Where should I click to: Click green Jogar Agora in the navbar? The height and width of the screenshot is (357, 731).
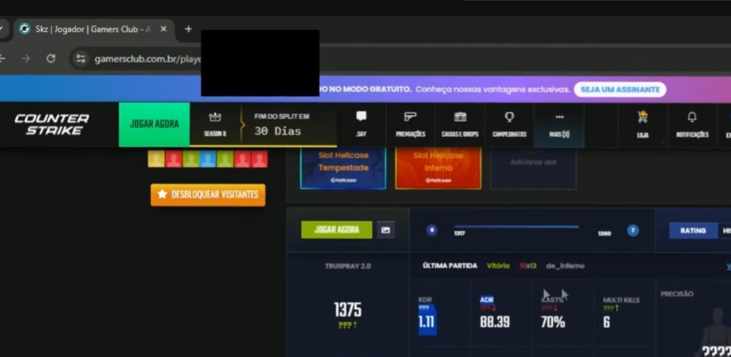pyautogui.click(x=155, y=124)
